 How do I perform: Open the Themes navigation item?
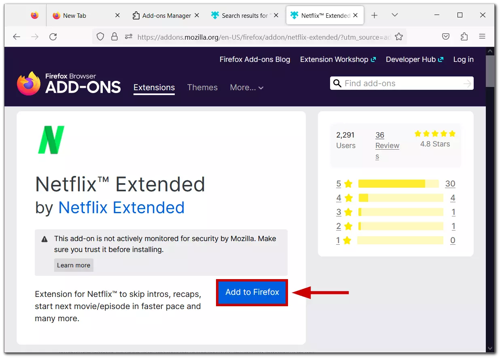click(x=202, y=87)
